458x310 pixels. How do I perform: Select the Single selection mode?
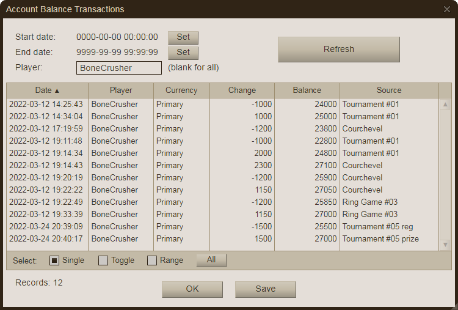(x=54, y=260)
